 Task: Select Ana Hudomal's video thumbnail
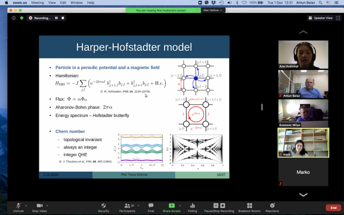pyautogui.click(x=304, y=55)
